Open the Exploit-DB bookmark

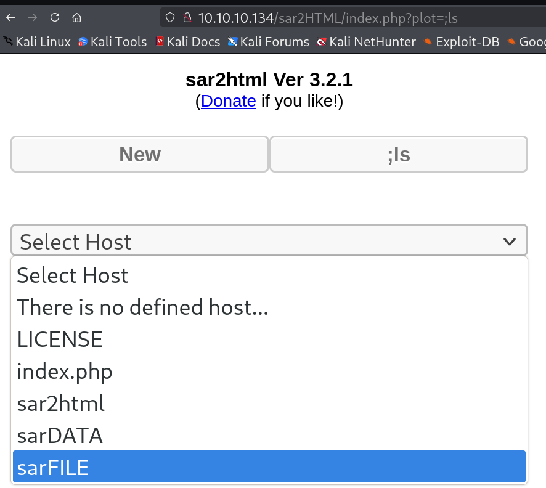[x=462, y=42]
